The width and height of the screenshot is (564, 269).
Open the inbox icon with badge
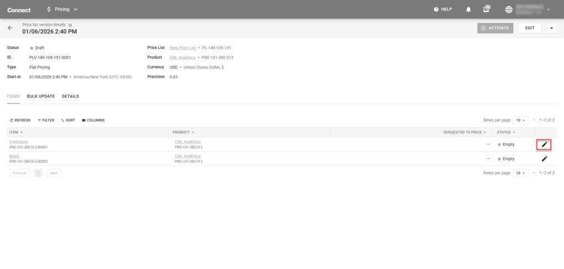486,9
